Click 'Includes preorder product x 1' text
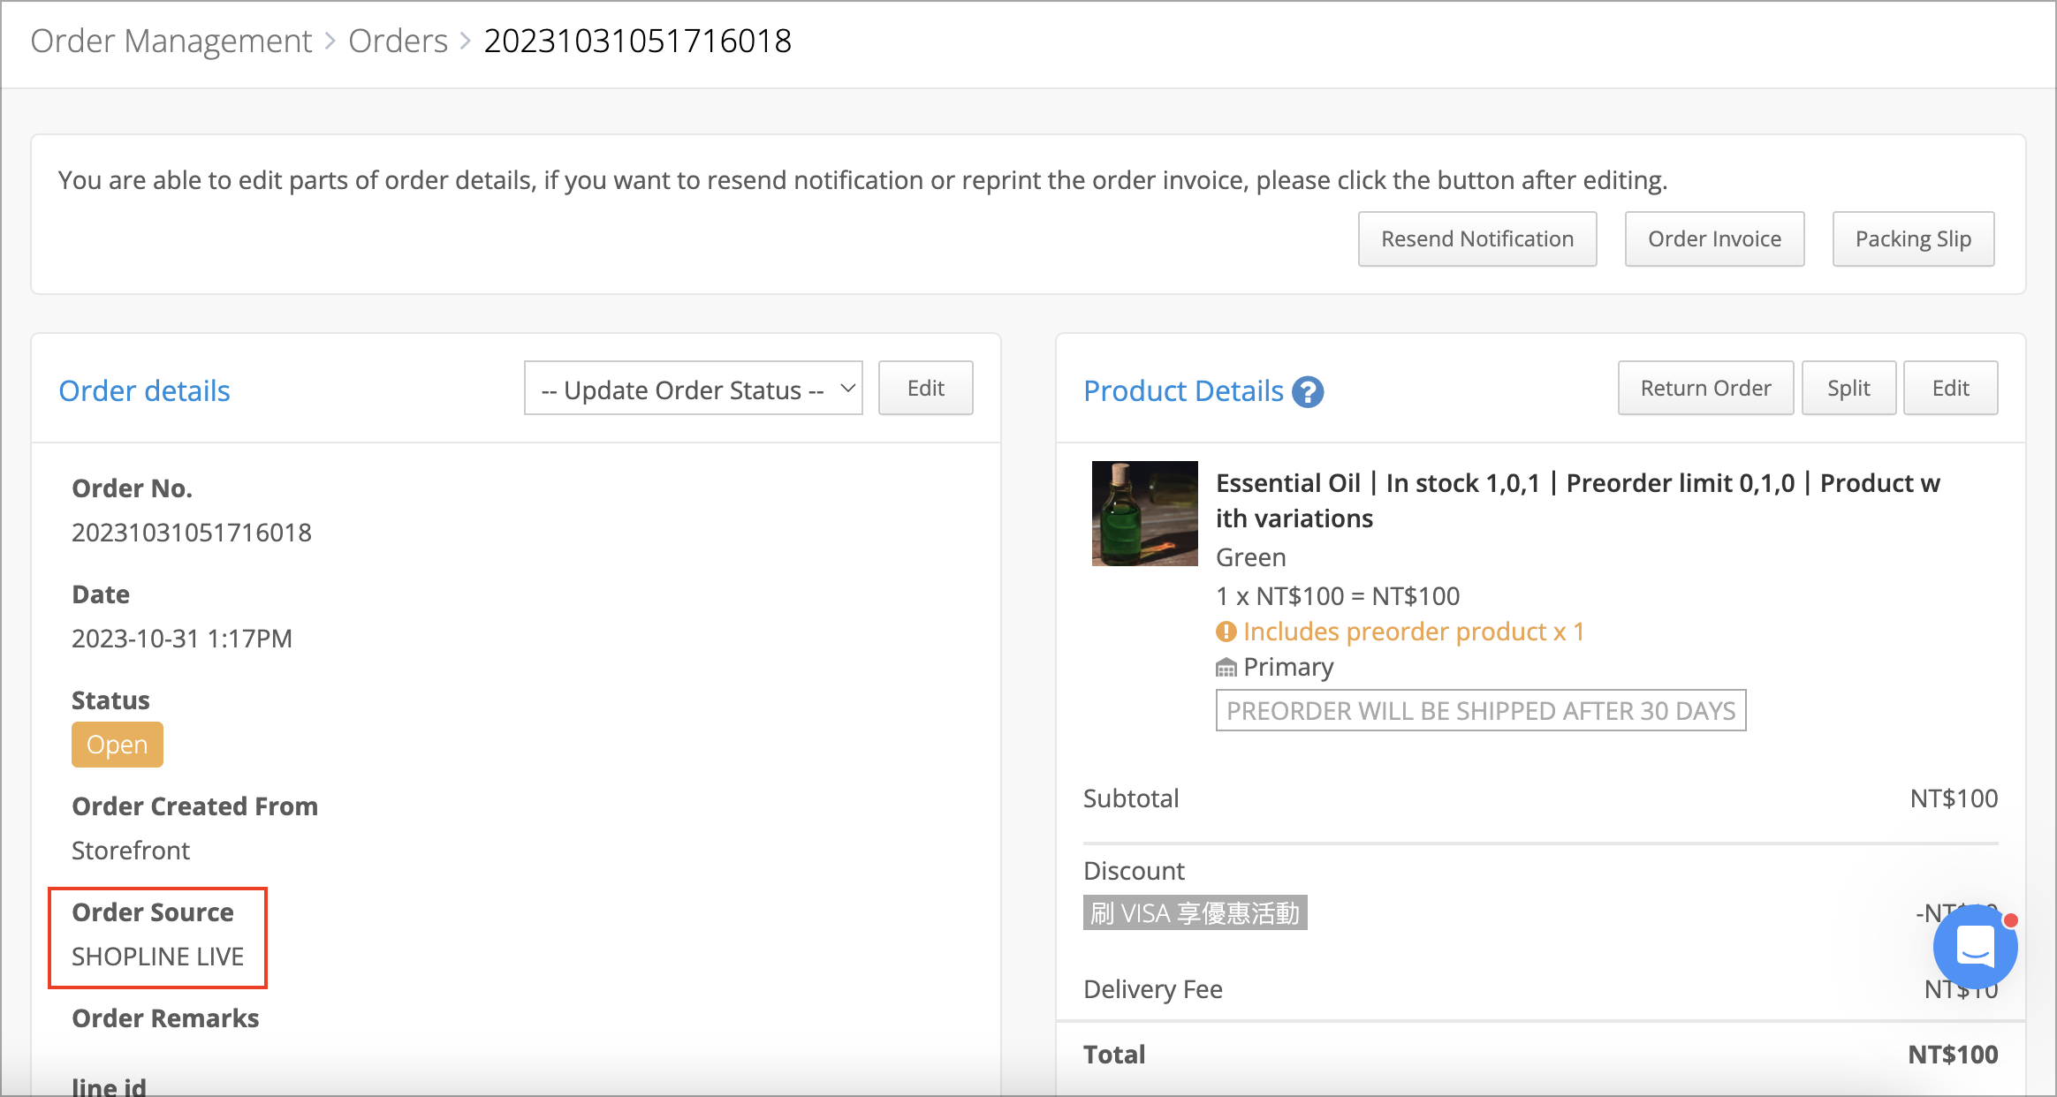This screenshot has width=2057, height=1097. click(x=1414, y=632)
